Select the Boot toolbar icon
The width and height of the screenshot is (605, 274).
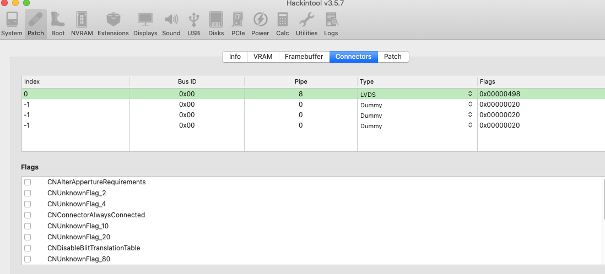point(58,23)
